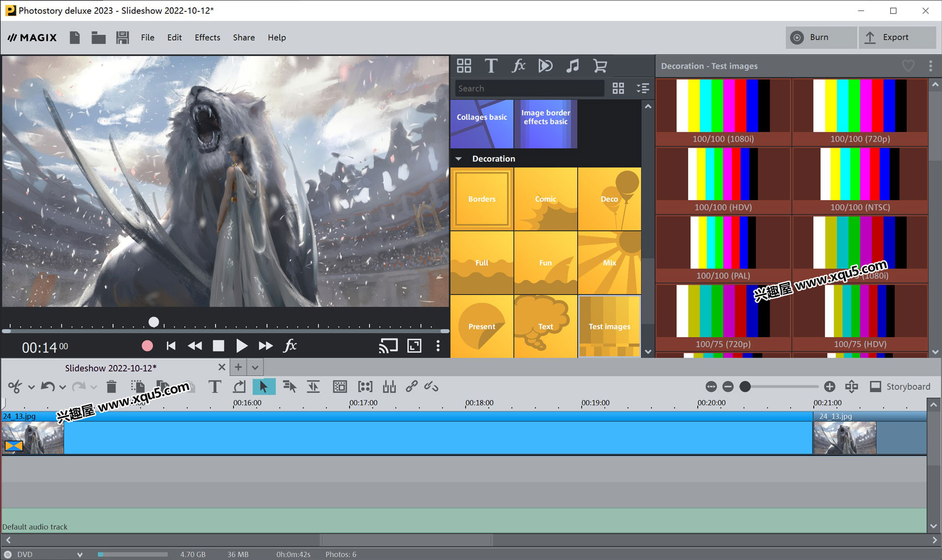
Task: Open the Fun decoration category
Action: (545, 263)
